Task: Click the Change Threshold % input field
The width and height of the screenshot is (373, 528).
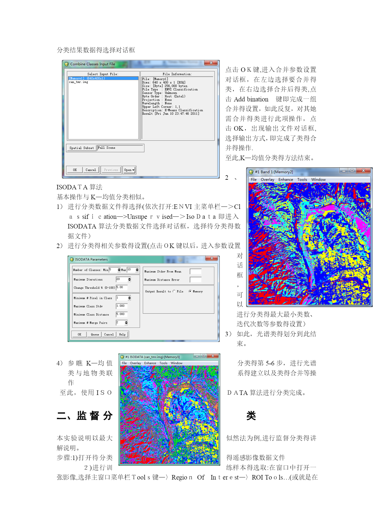Action: pos(122,287)
